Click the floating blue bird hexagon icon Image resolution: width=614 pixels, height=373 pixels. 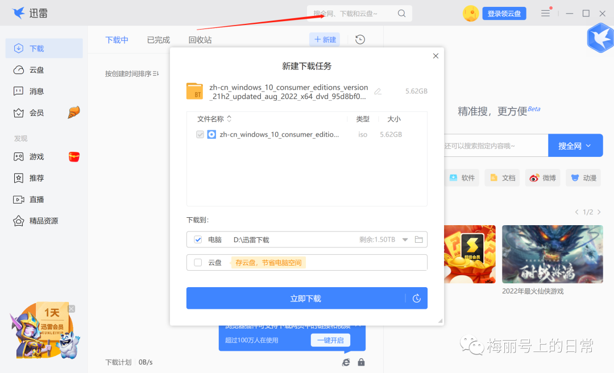tap(601, 38)
